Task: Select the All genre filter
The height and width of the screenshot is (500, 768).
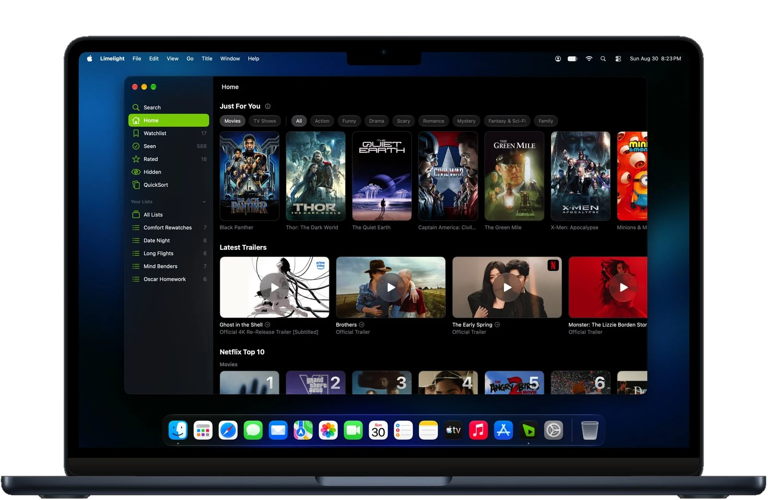Action: [299, 121]
